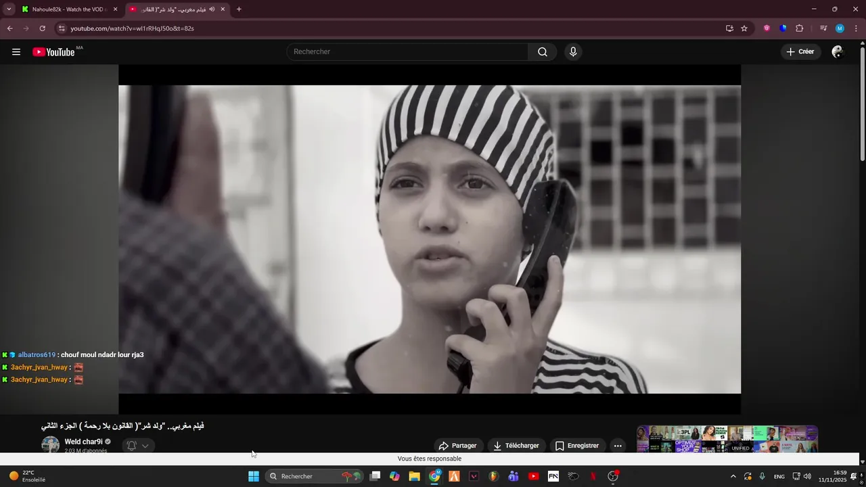Viewport: 866px width, 487px height.
Task: Launch Copilot from the taskbar
Action: [394, 476]
